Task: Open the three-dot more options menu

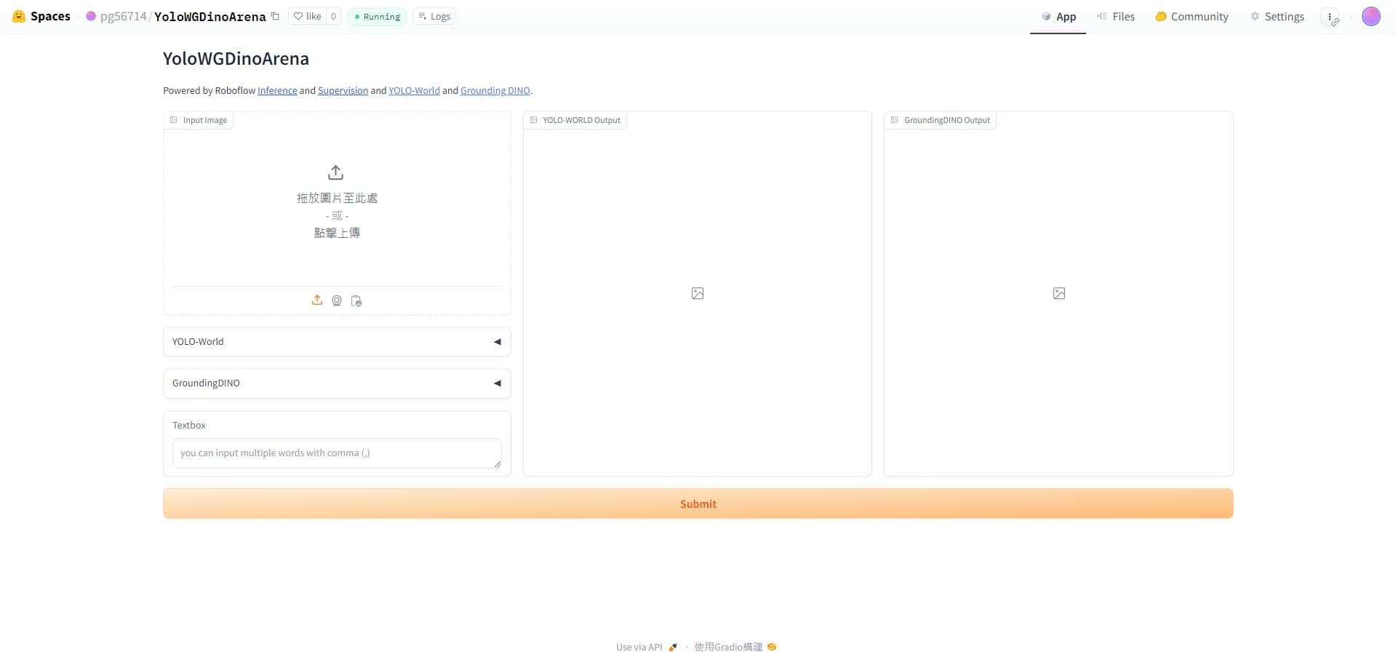Action: [1331, 17]
